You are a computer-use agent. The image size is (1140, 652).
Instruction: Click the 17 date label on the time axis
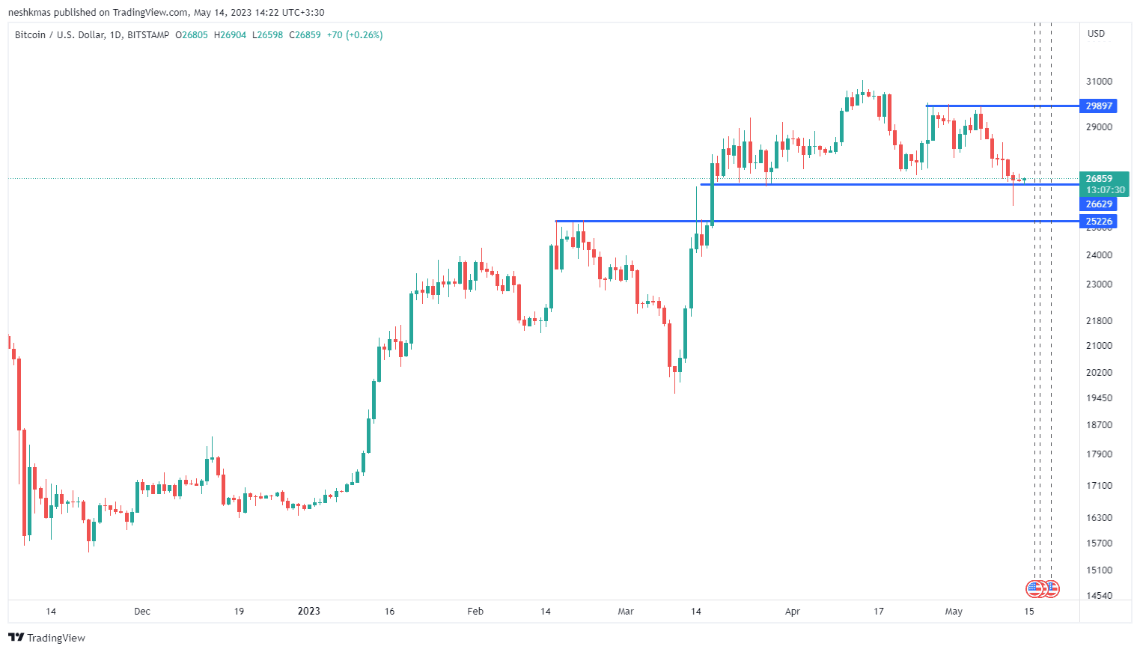click(879, 612)
